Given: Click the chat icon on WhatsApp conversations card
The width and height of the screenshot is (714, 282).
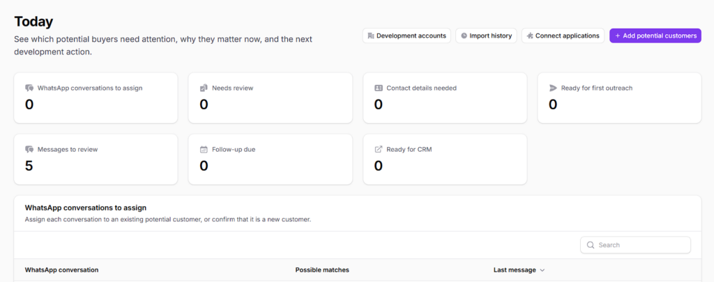Looking at the screenshot, I should point(29,88).
